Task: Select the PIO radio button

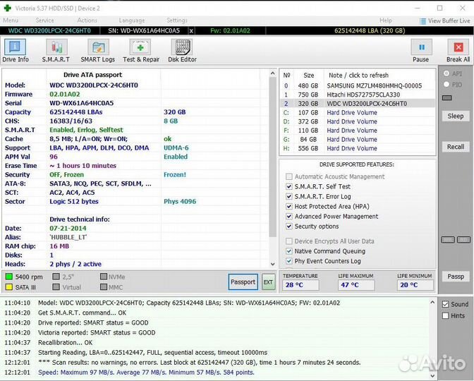Action: pyautogui.click(x=446, y=85)
